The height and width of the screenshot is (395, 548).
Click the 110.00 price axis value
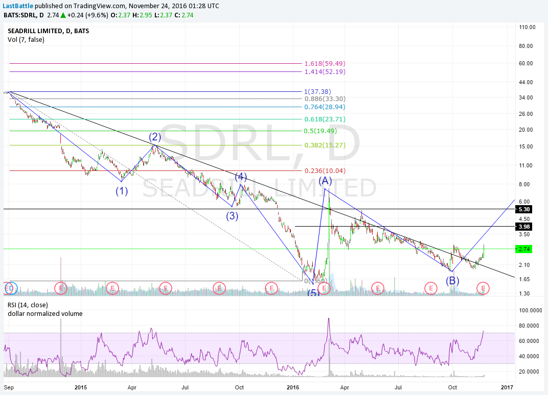tap(527, 27)
